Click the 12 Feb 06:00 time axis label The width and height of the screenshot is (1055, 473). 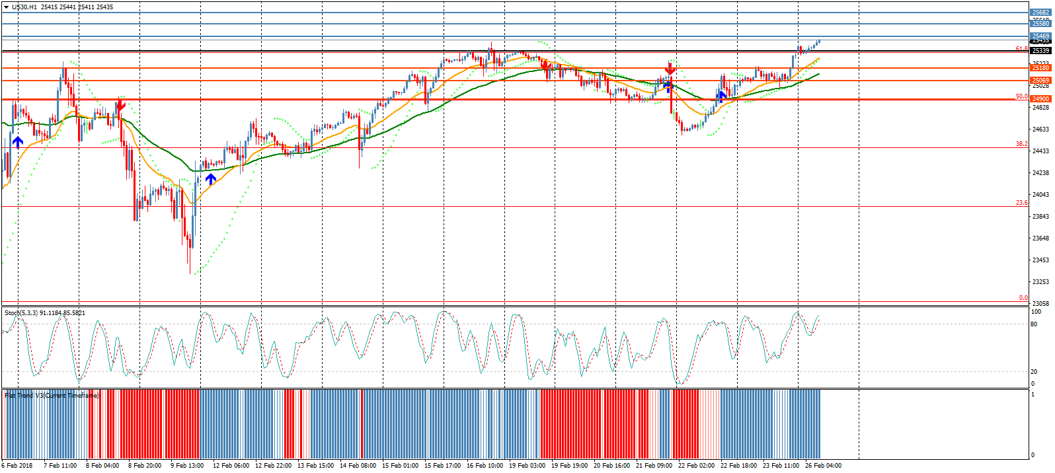click(231, 466)
